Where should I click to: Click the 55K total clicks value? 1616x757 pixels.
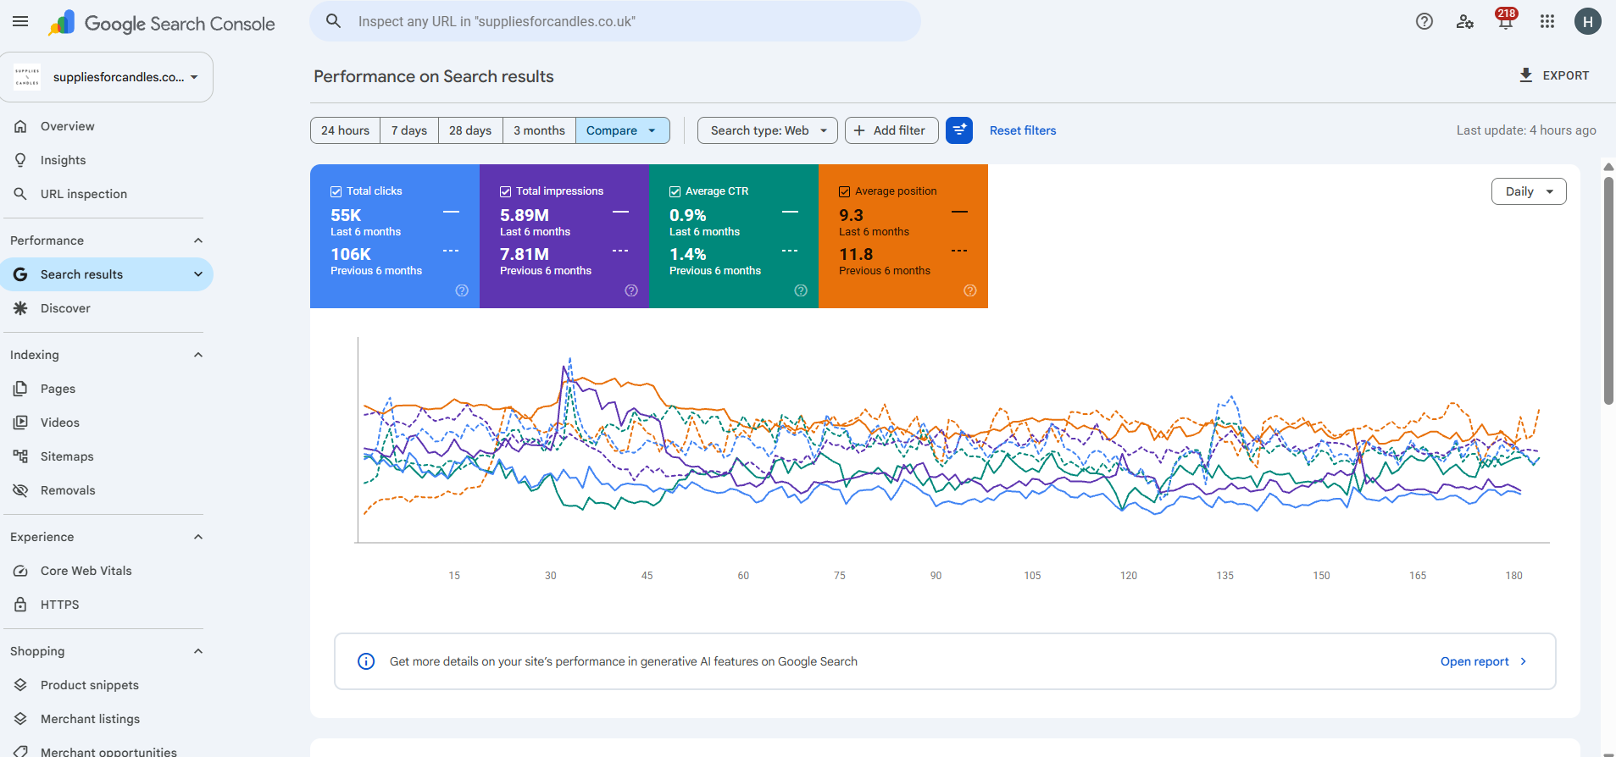pos(346,215)
